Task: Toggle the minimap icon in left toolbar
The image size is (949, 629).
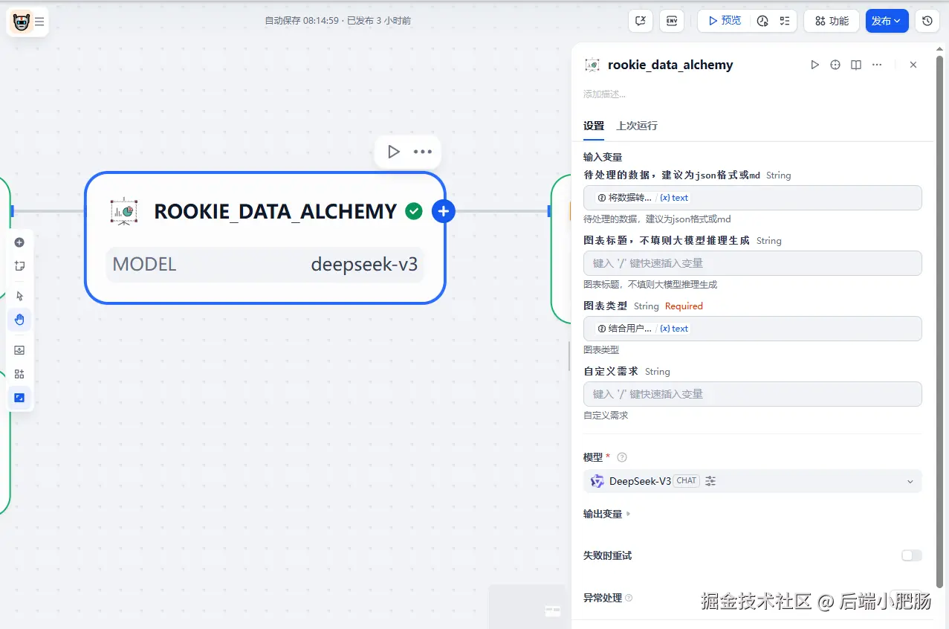Action: pyautogui.click(x=19, y=398)
